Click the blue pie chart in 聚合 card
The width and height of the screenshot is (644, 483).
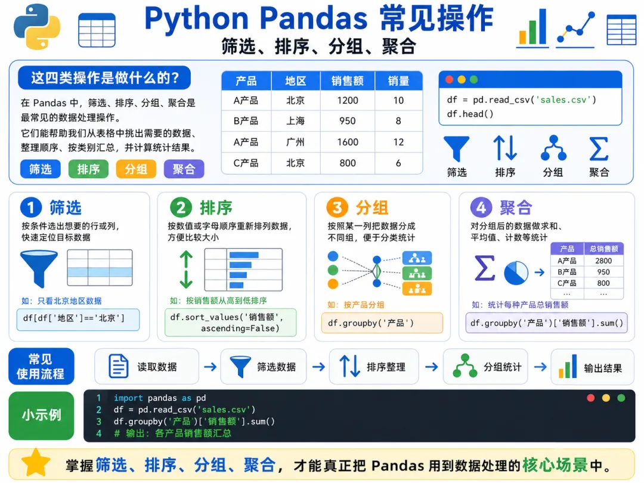point(516,273)
